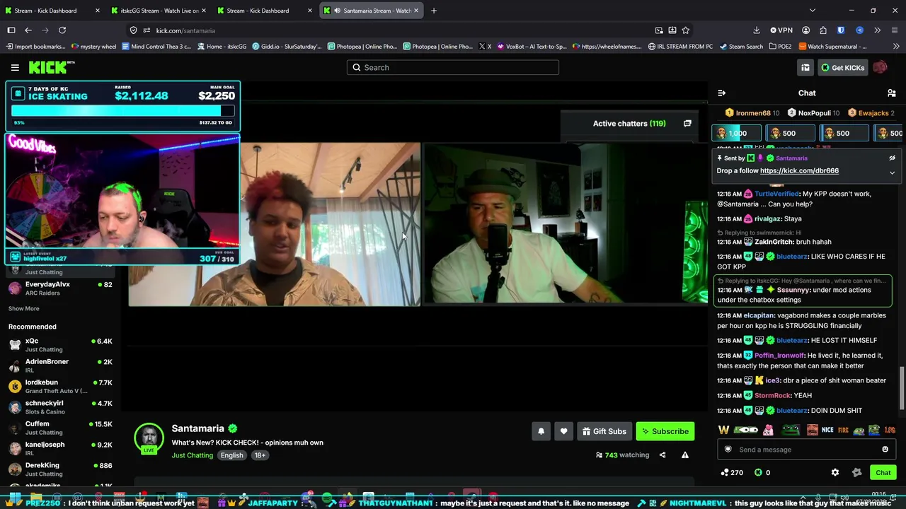
Task: Toggle stream notification bell
Action: [x=541, y=431]
